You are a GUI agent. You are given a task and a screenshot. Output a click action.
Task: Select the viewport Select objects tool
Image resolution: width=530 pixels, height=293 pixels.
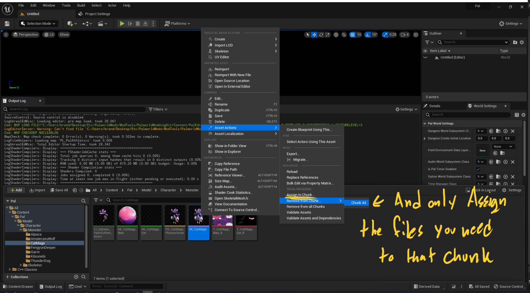[308, 35]
